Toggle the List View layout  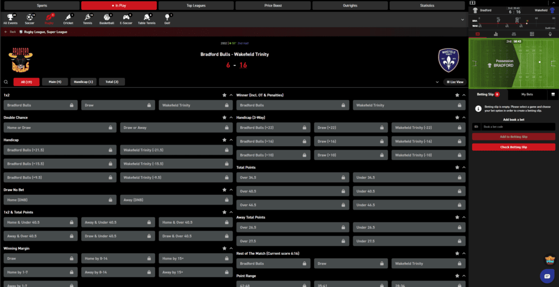pos(455,82)
